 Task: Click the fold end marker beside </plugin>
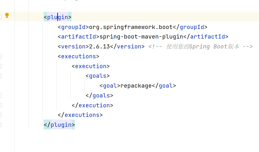pos(1,125)
